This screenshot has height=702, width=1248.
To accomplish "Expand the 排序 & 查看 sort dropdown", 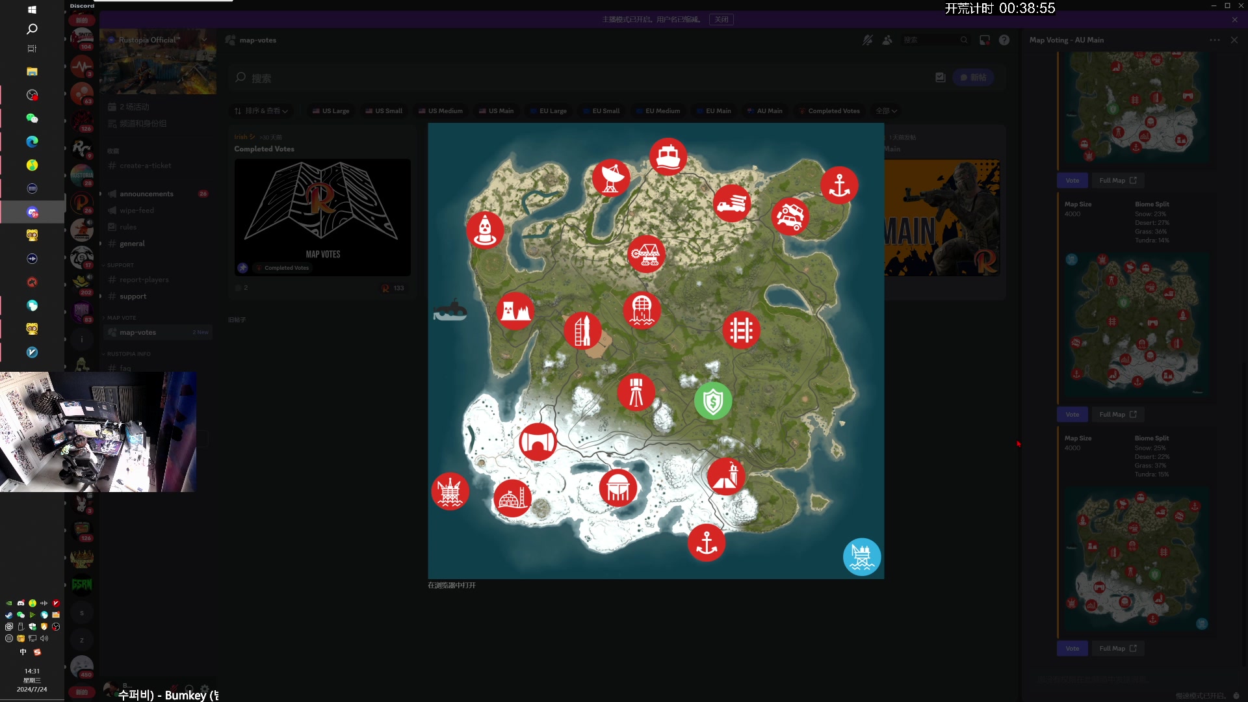I will (x=261, y=111).
